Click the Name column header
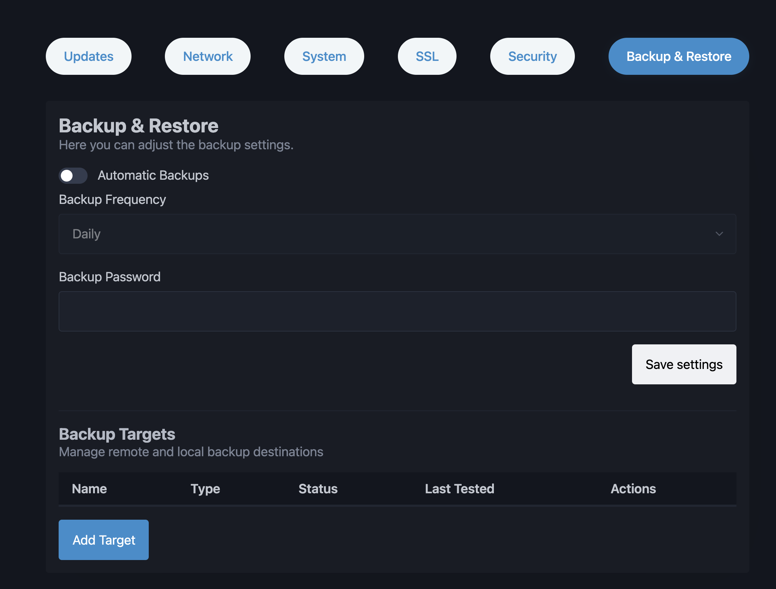Screen dimensions: 776x589 pos(89,489)
